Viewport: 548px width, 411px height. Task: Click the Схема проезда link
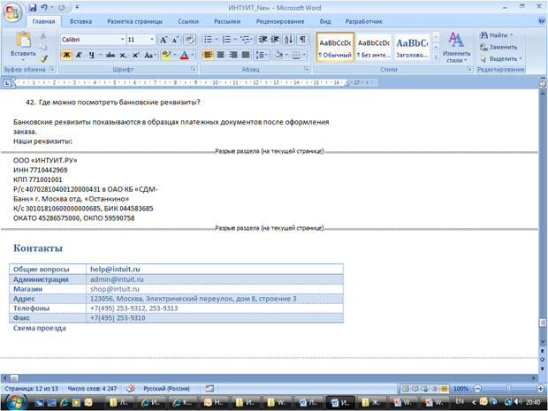tap(40, 328)
